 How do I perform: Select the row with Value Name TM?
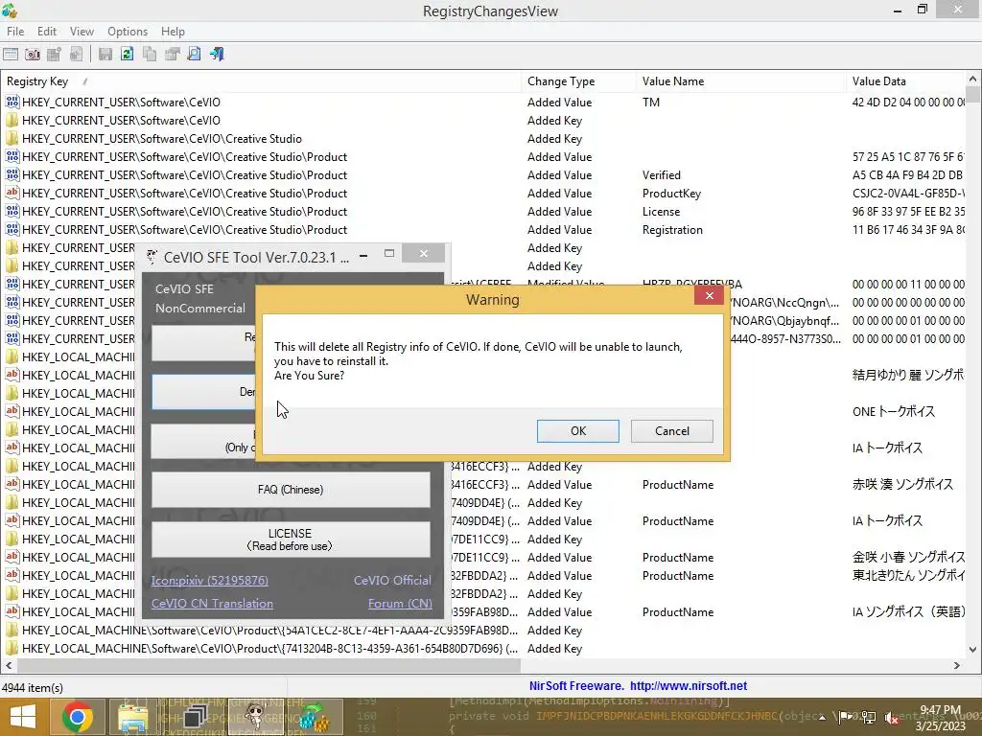coord(483,102)
